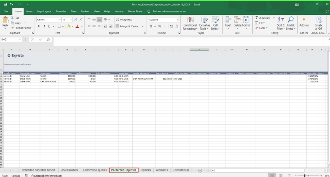
Task: Click AutoSum button
Action: click(x=262, y=18)
